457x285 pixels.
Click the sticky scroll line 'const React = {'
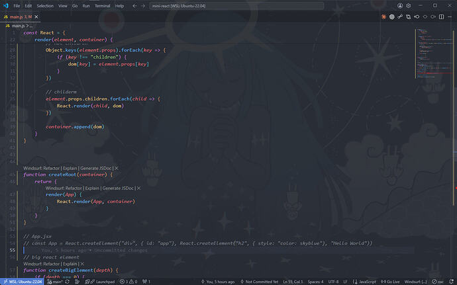tap(44, 33)
